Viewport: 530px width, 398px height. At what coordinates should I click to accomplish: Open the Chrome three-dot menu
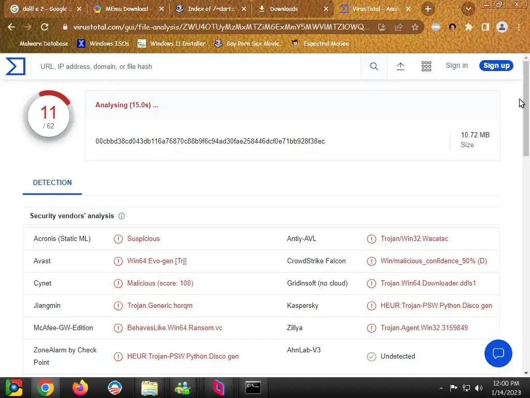pyautogui.click(x=519, y=27)
